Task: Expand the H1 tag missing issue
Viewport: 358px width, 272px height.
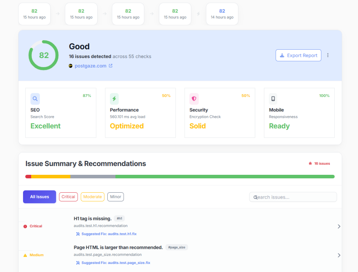Action: tap(338, 226)
